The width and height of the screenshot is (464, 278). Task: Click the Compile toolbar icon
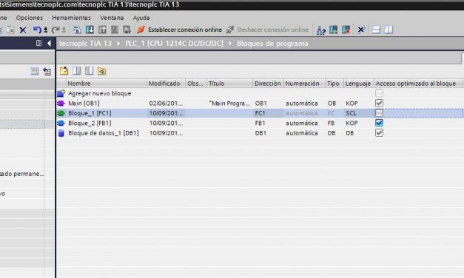click(x=77, y=30)
